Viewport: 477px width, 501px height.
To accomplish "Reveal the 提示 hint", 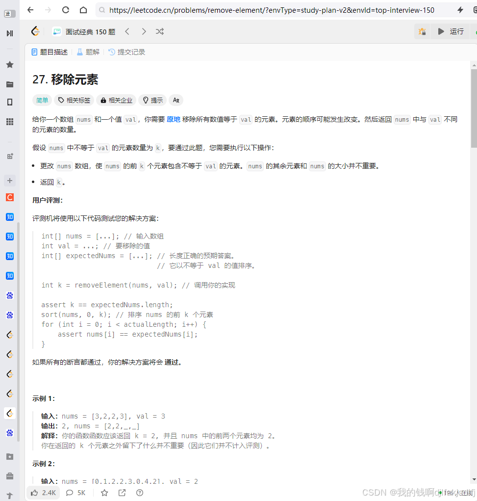I will point(152,100).
